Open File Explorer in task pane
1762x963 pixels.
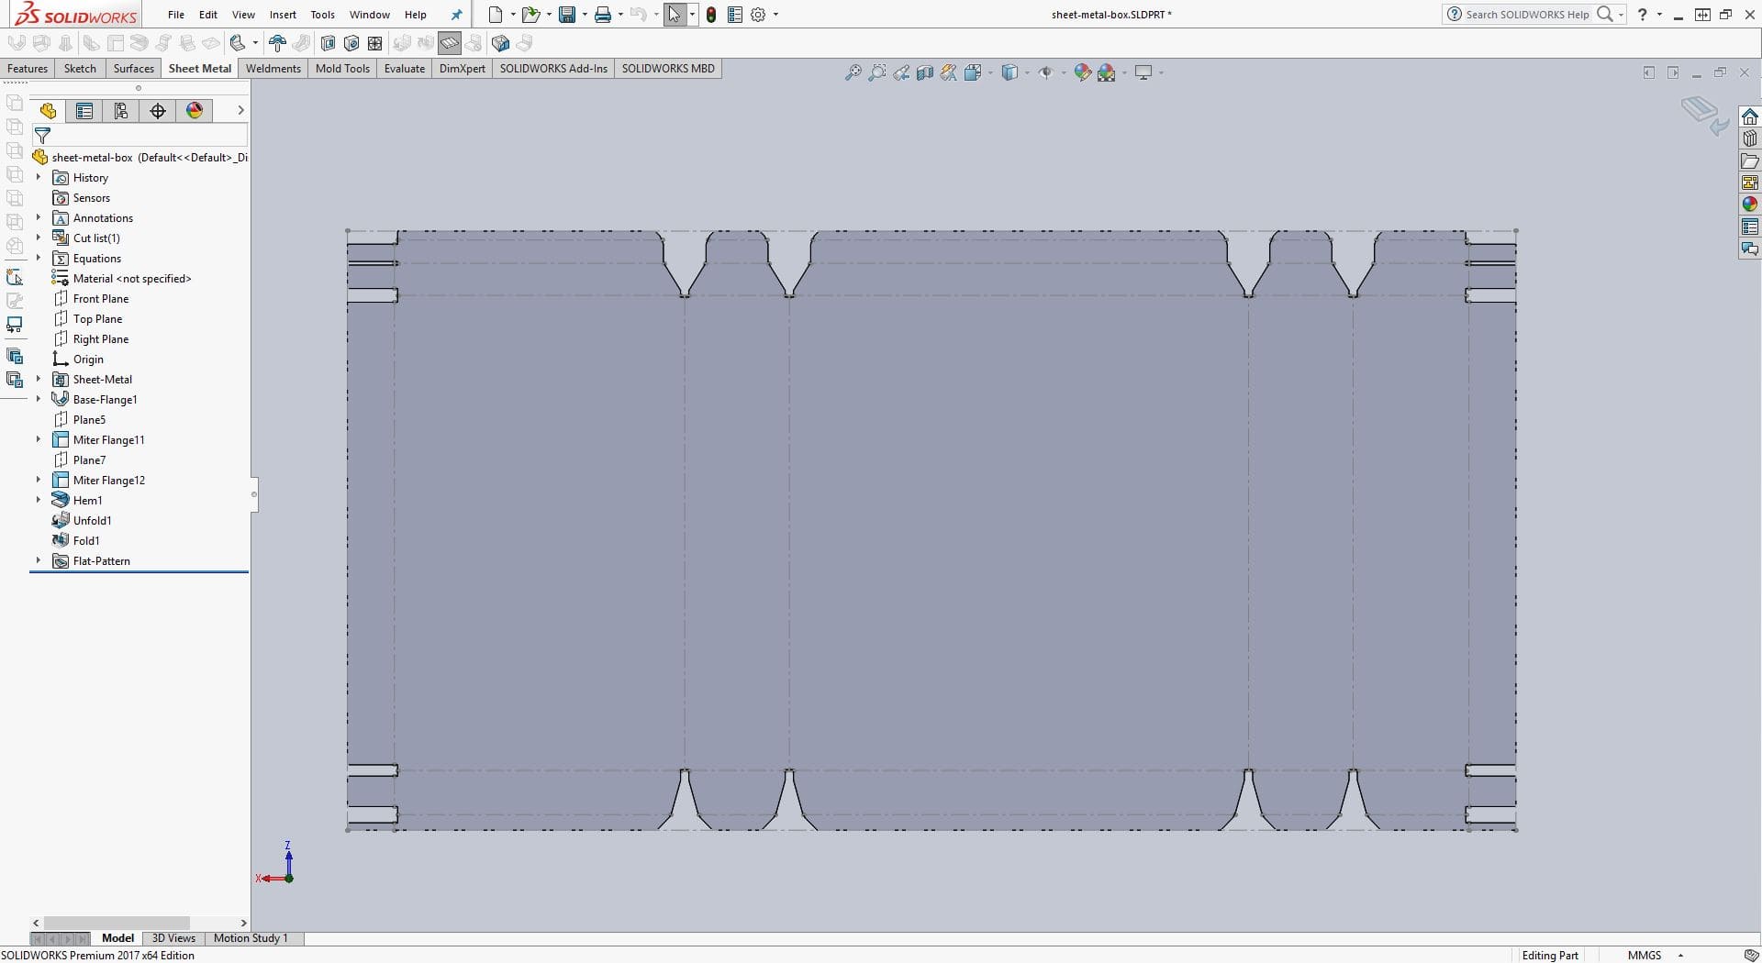point(1750,160)
